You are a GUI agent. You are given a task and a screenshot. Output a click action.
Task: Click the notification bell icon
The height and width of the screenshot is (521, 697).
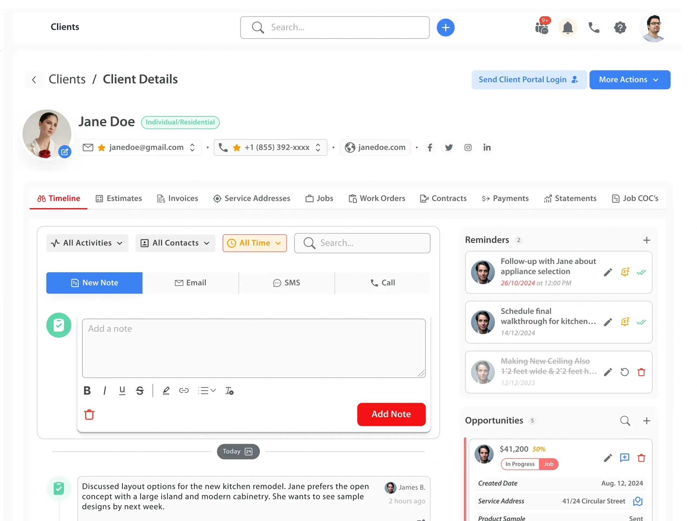567,28
